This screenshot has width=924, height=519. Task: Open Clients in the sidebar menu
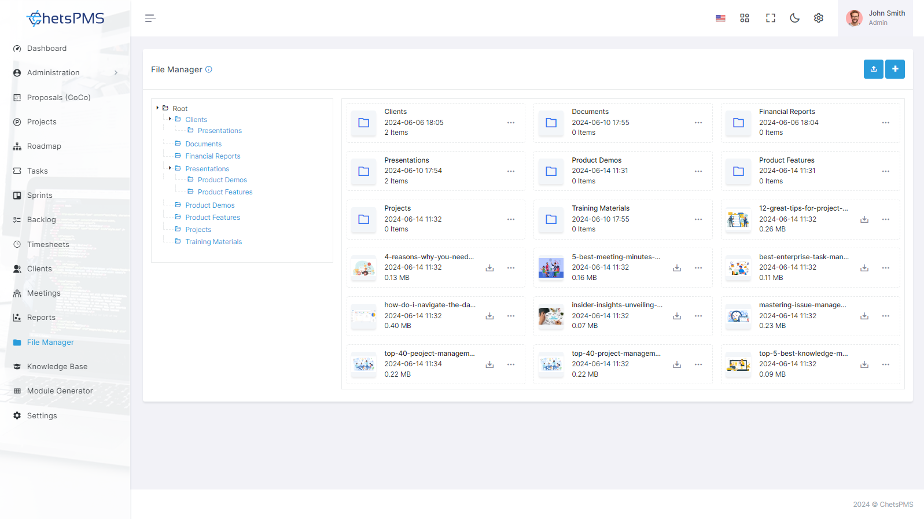pyautogui.click(x=39, y=269)
